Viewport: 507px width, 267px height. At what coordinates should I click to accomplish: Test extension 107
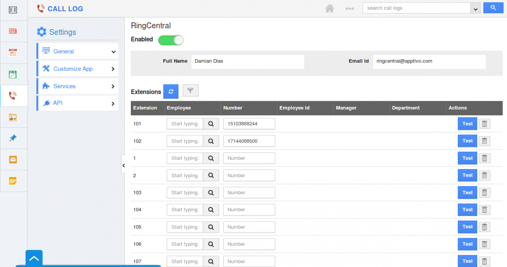point(467,261)
